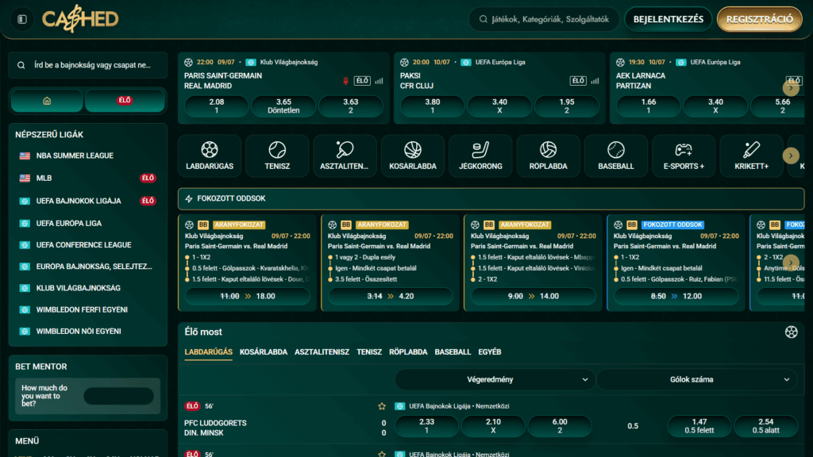Bet on Paris Saint-Germain at 2.08
The image size is (813, 457).
click(x=216, y=106)
